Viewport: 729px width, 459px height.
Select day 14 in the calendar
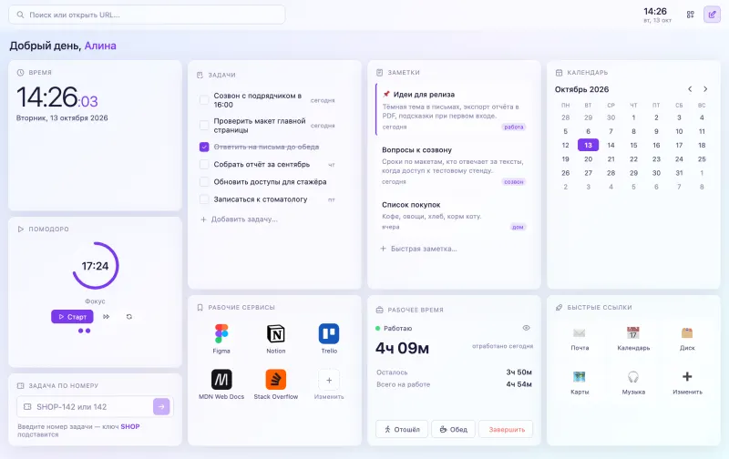coord(611,145)
